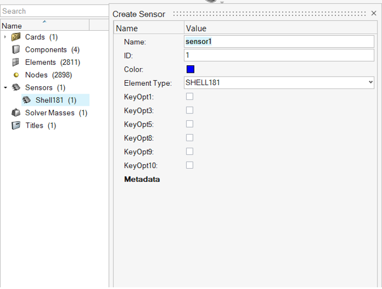Click the Sensors folder icon
The height and width of the screenshot is (289, 382).
pyautogui.click(x=16, y=87)
